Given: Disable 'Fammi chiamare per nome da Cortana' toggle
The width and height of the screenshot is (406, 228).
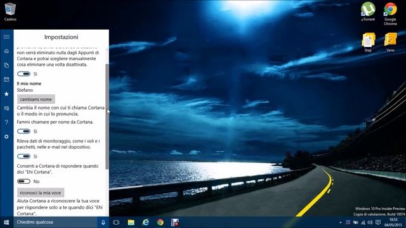Looking at the screenshot, I should click(24, 131).
